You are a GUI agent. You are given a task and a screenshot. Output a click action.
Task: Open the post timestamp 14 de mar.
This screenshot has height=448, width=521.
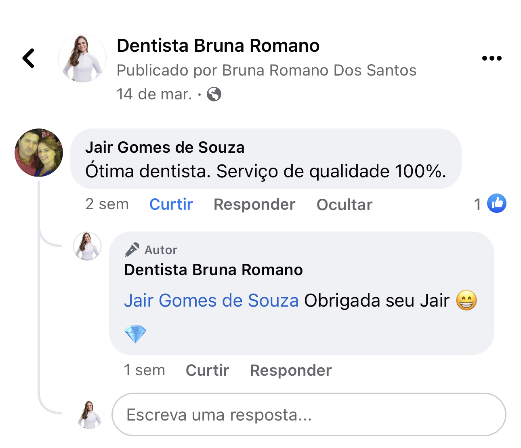tap(154, 94)
